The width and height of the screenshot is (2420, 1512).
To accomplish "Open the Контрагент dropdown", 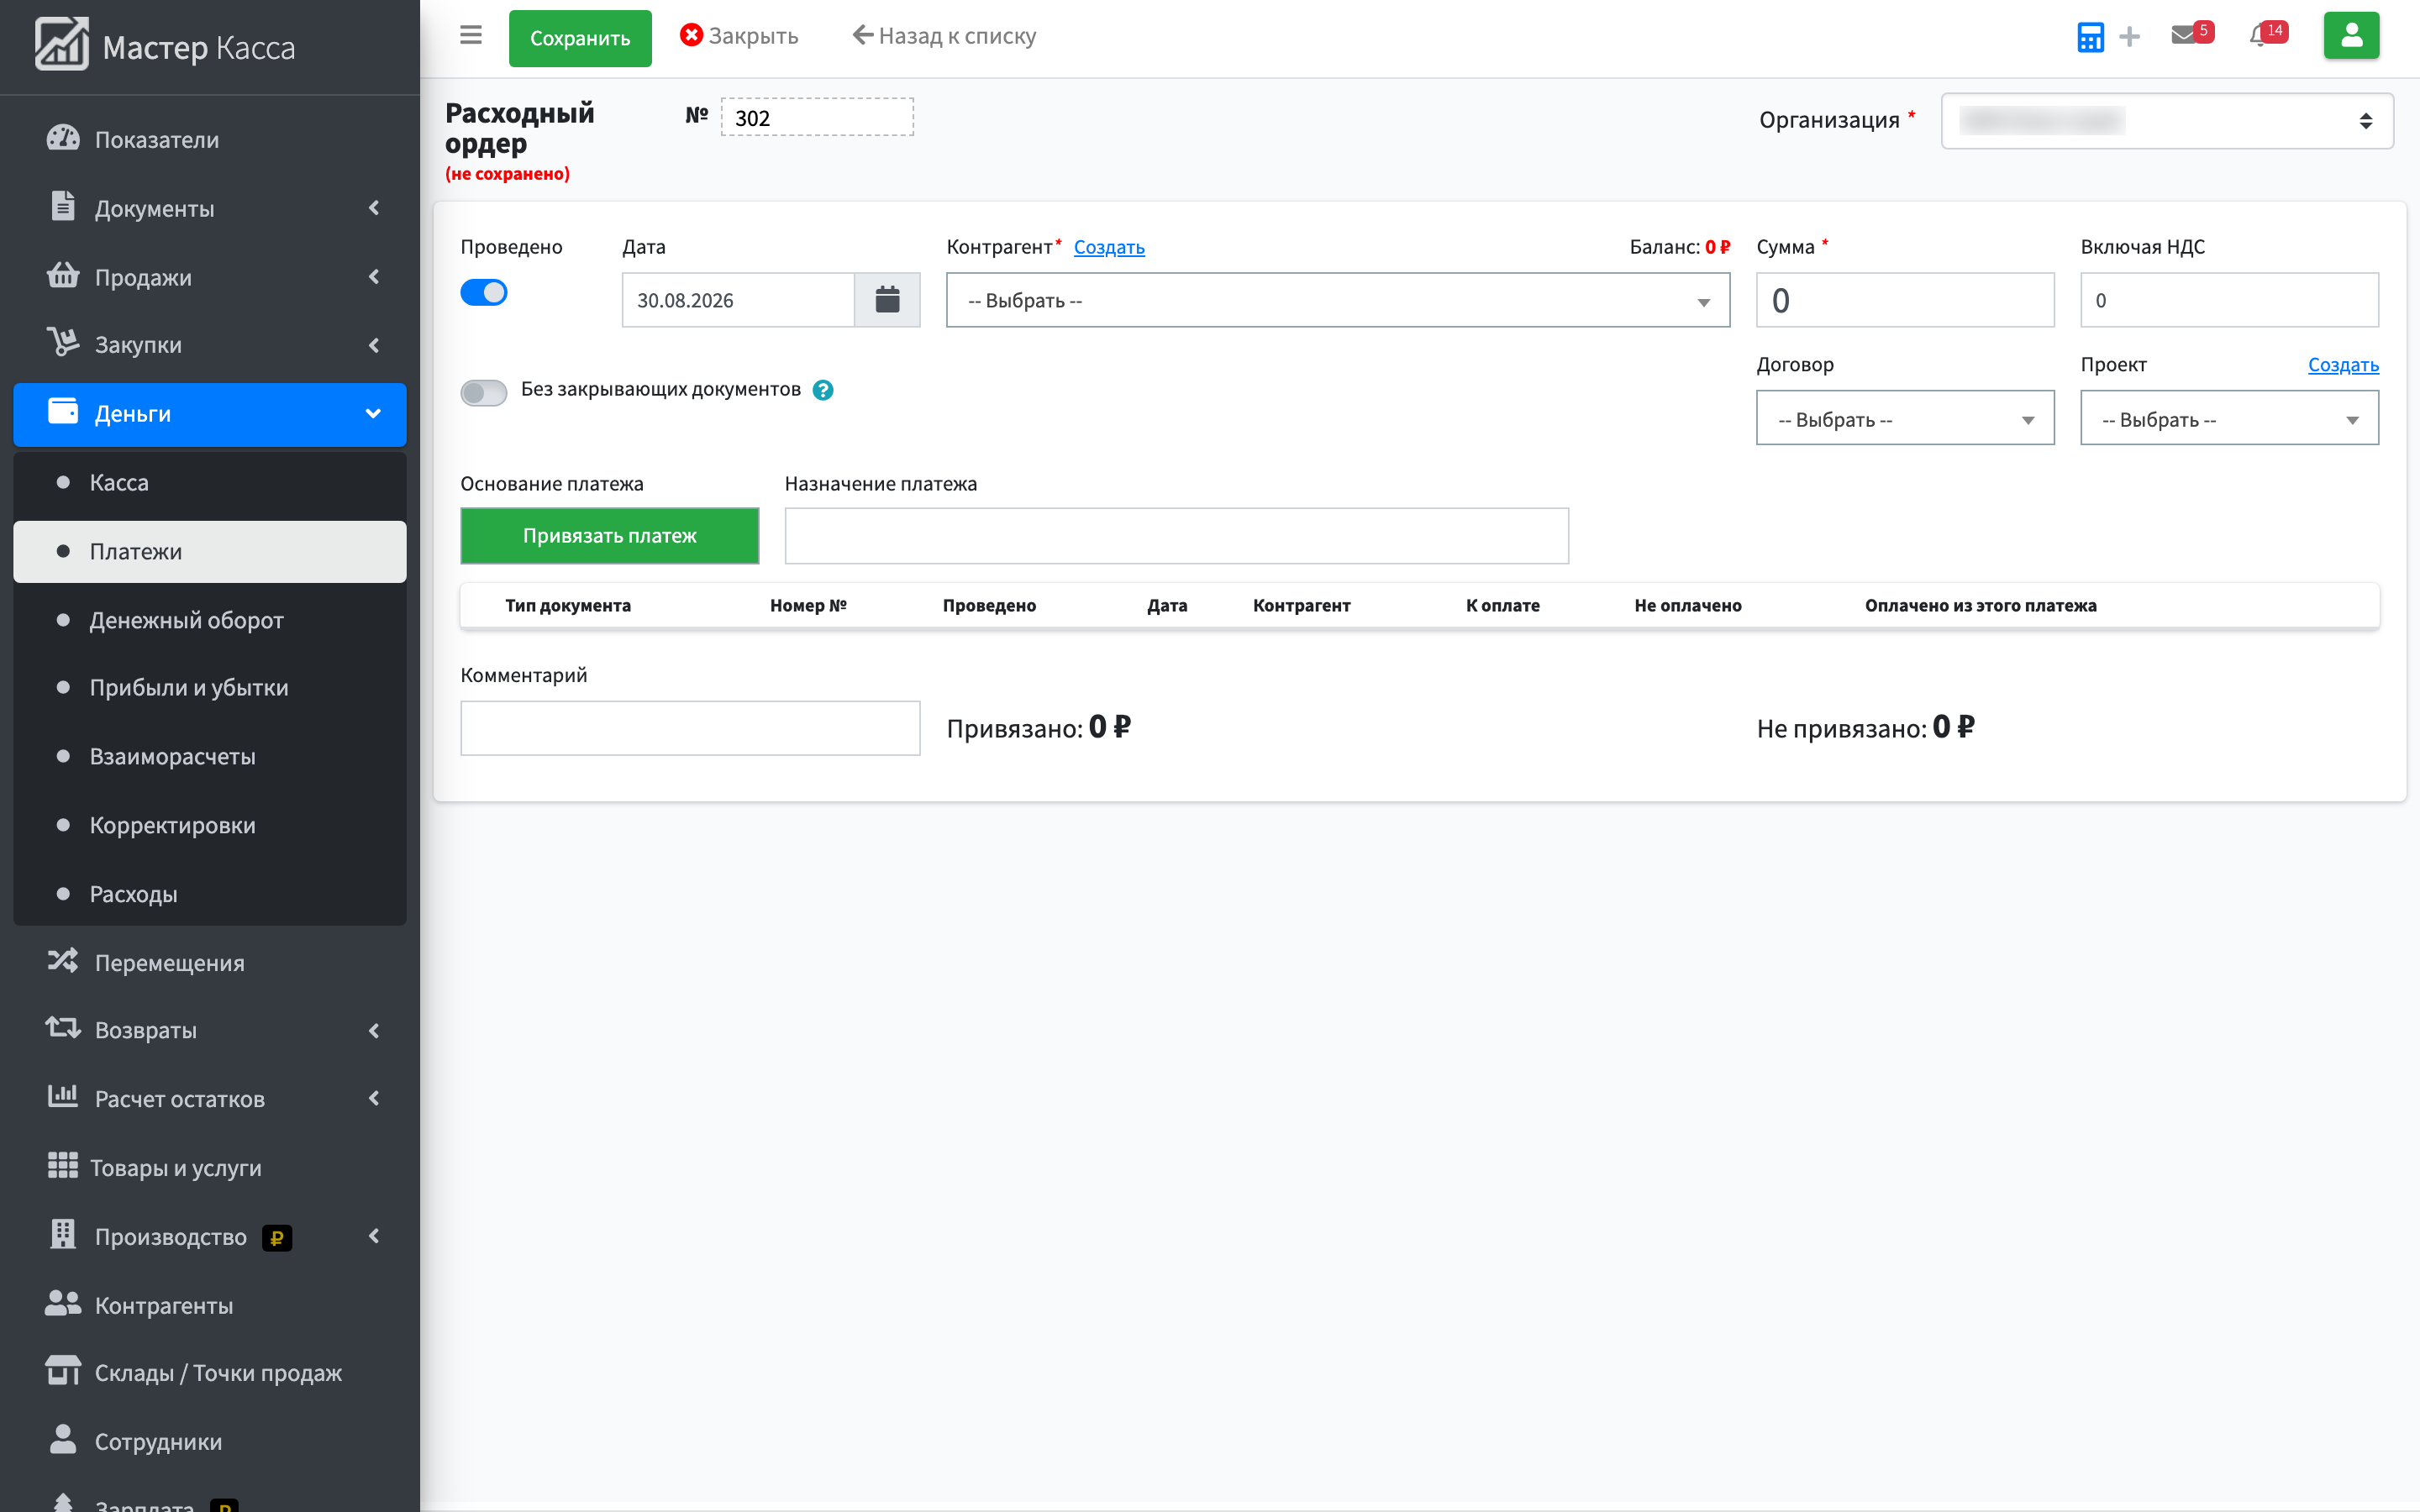I will 1338,300.
